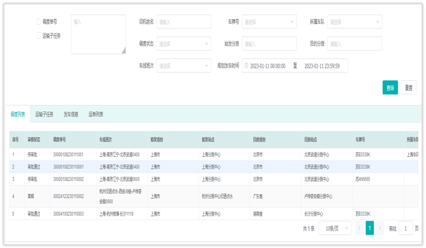Select table row 2 with 审批通过 status
This screenshot has height=248, width=426.
(214, 167)
